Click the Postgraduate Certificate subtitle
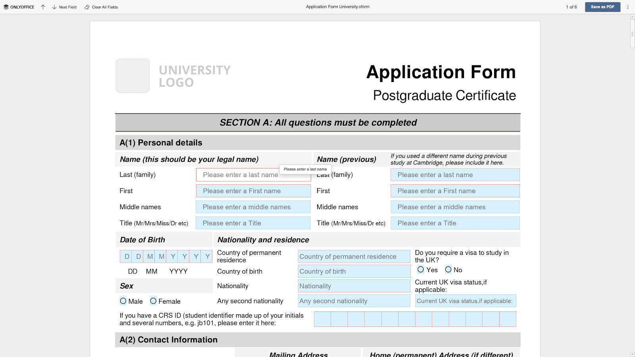Image resolution: width=635 pixels, height=357 pixels. click(444, 95)
